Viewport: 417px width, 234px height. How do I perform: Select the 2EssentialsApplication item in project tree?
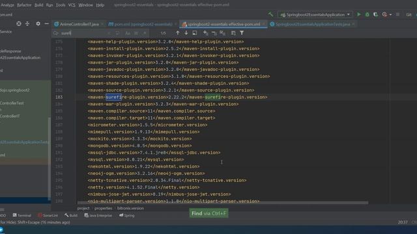pyautogui.click(x=20, y=58)
